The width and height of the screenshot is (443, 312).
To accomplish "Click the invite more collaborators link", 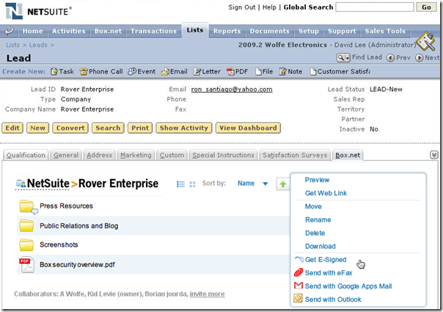I will (207, 294).
